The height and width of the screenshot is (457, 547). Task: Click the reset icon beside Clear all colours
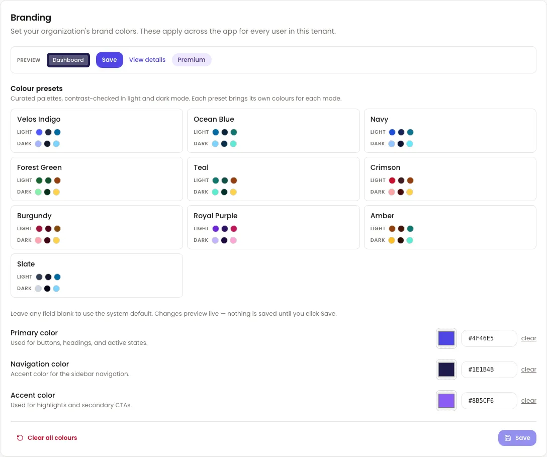coord(20,438)
